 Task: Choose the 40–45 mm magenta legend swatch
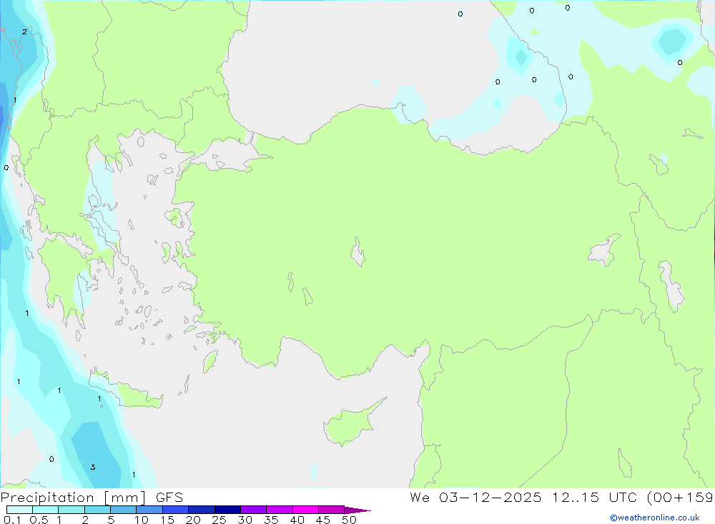[305, 510]
